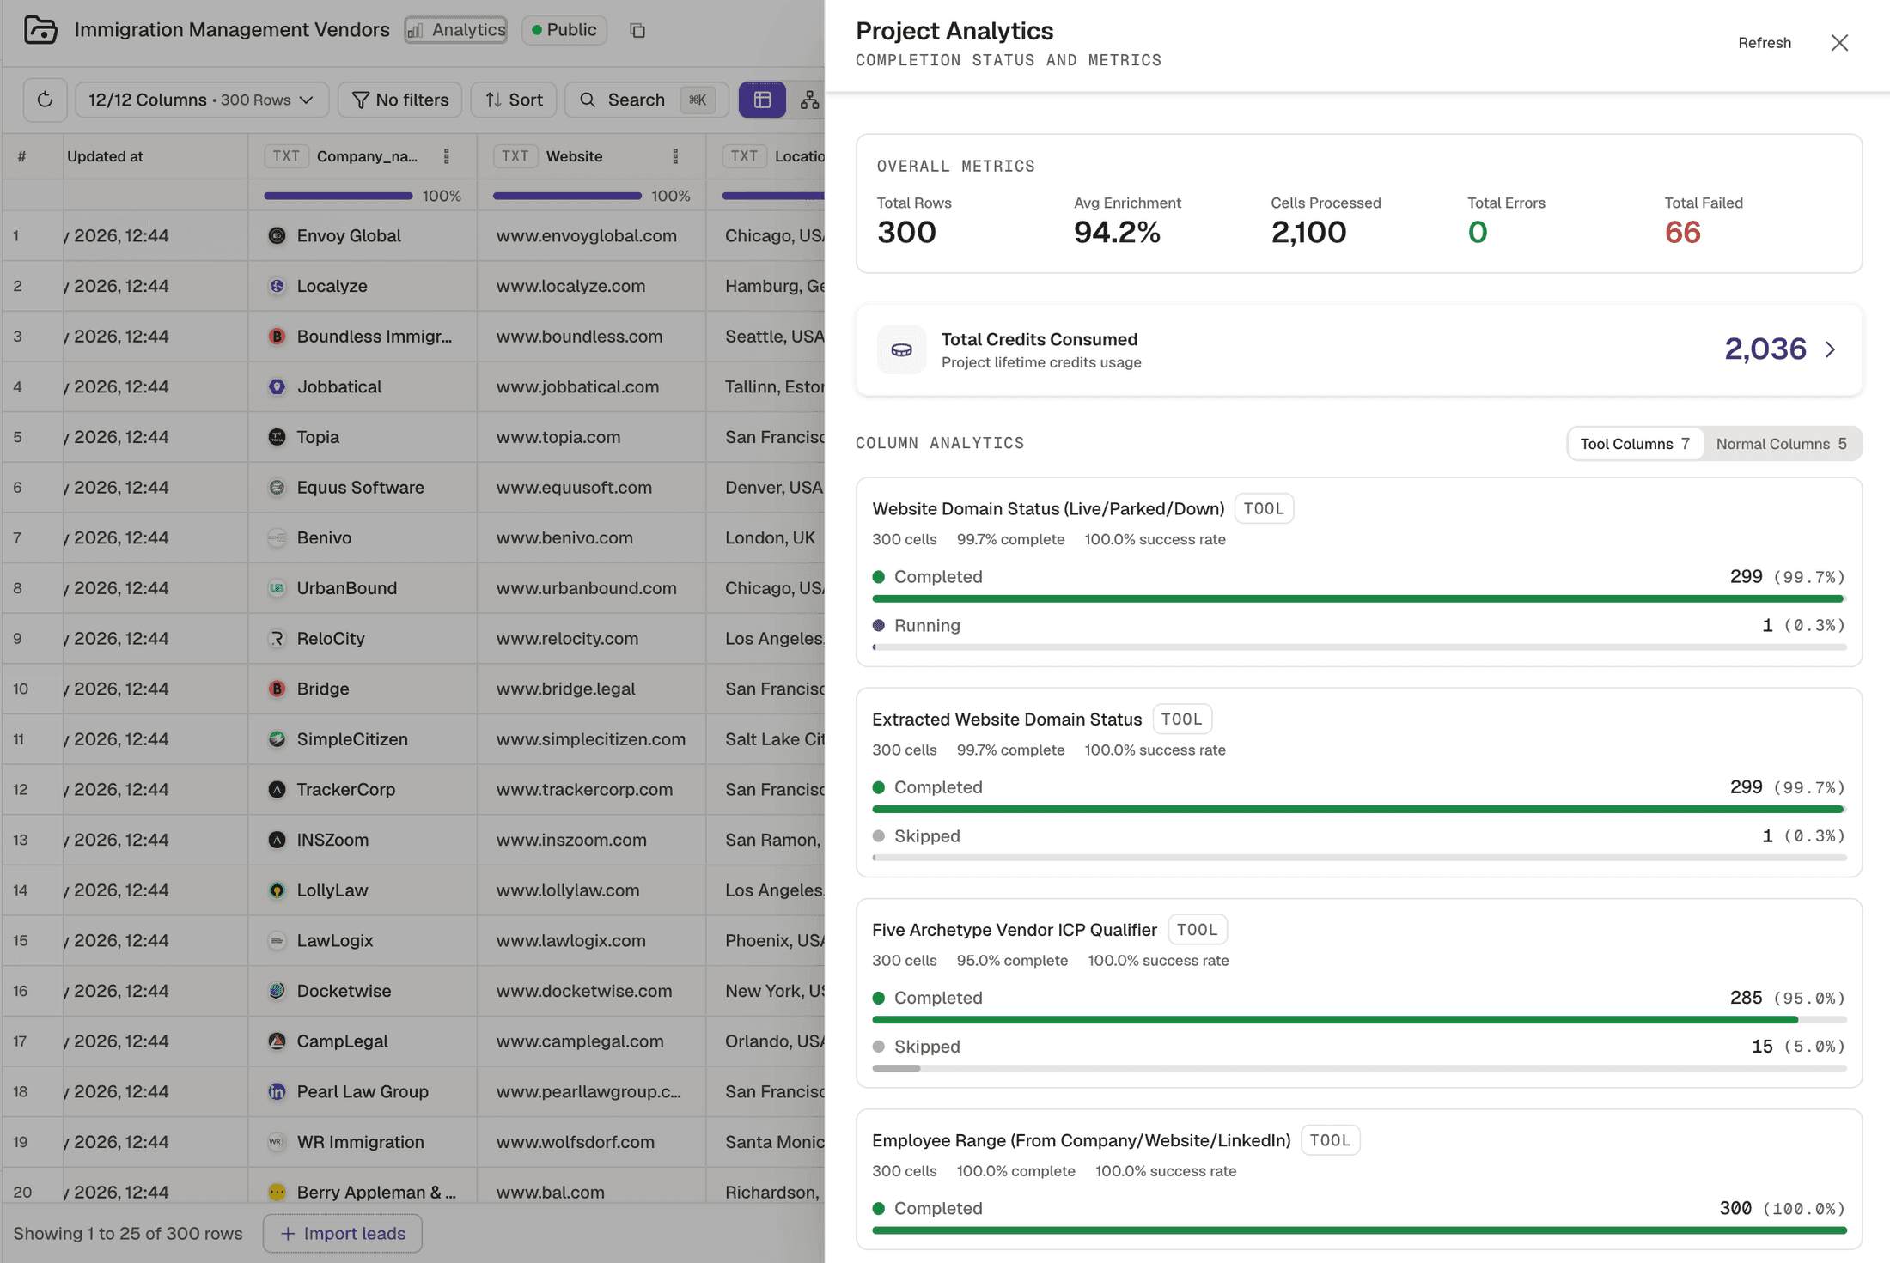Click the Equus Software logo icon
Viewport: 1890px width, 1263px height.
277,488
